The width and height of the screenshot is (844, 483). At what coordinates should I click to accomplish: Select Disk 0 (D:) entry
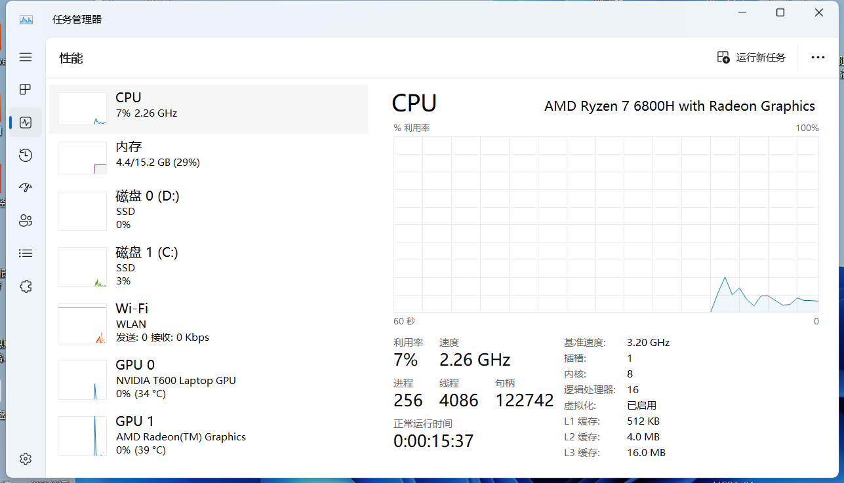pos(209,210)
